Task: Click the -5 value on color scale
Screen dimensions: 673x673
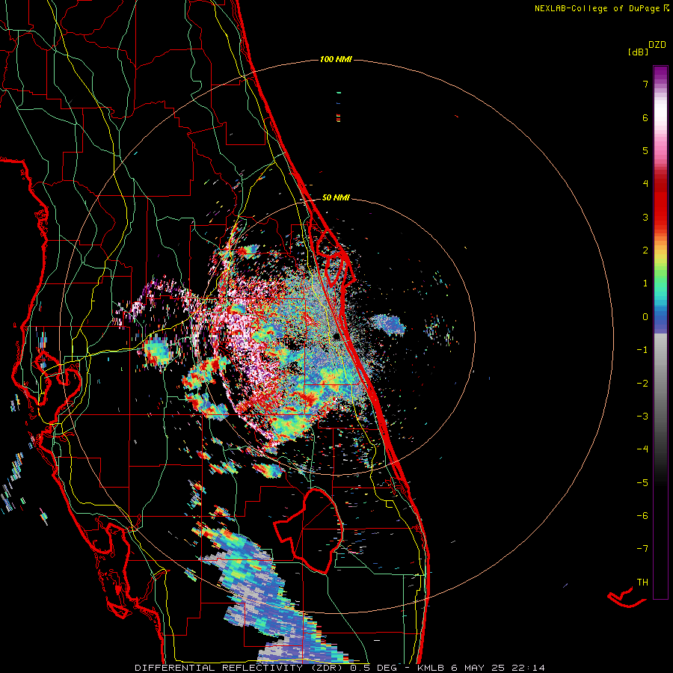Action: coord(642,483)
